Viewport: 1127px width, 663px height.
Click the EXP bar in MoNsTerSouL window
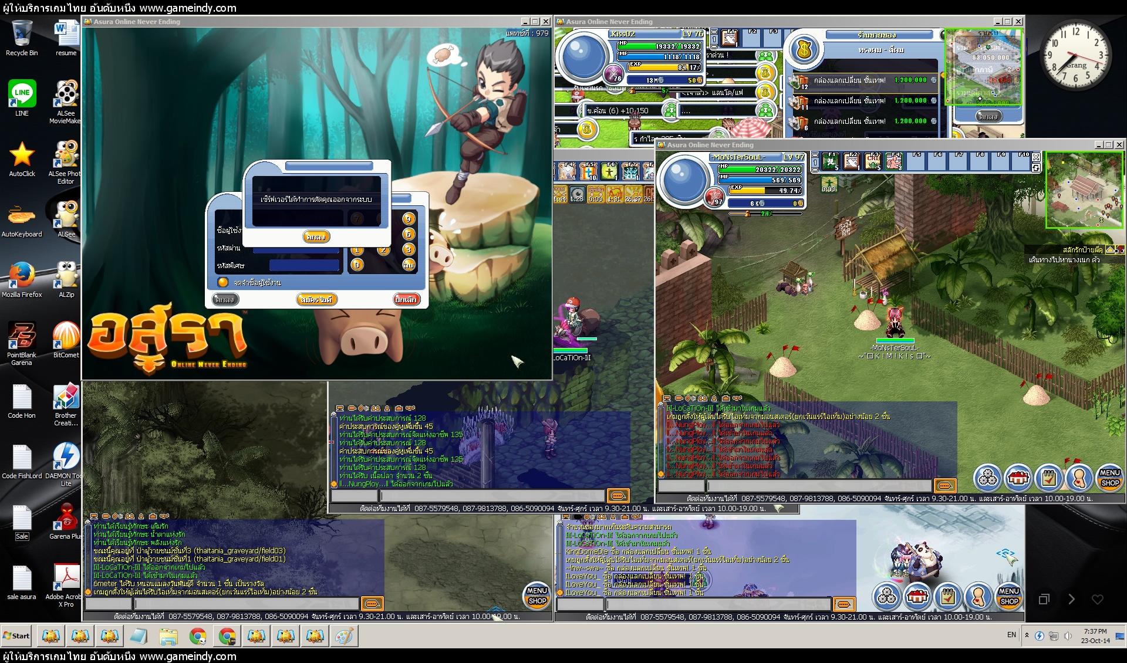tap(766, 190)
